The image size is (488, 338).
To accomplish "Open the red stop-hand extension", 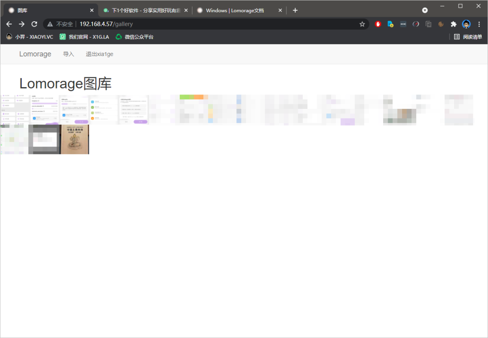I will point(378,24).
